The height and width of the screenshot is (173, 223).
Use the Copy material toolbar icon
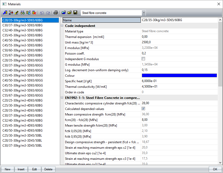28,12
